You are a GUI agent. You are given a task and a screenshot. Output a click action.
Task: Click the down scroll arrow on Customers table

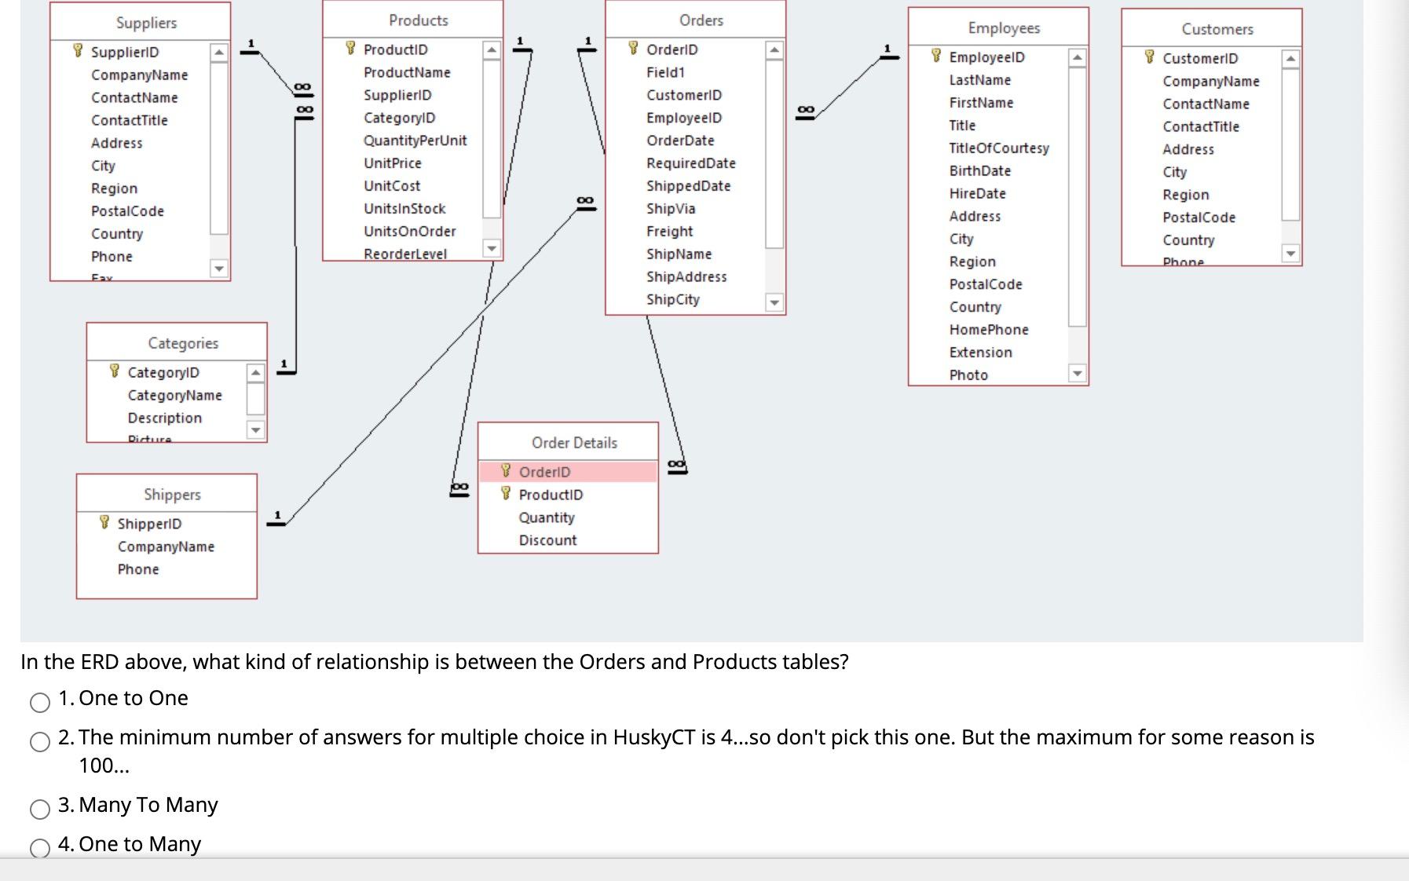point(1291,253)
